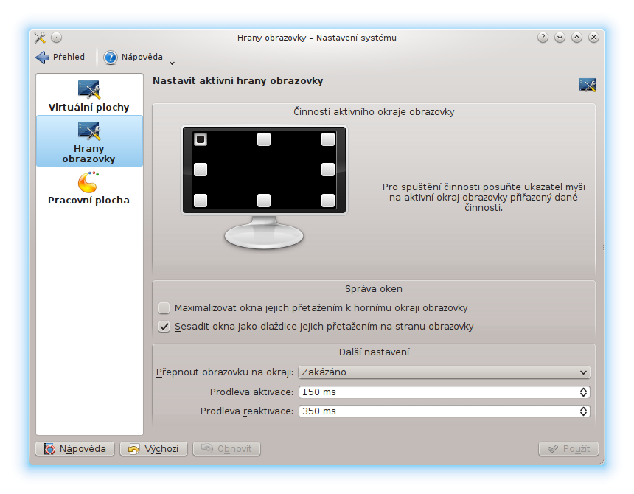Adjust the Prodleva reaktivace spinner arrows
This screenshot has height=494, width=634.
583,411
